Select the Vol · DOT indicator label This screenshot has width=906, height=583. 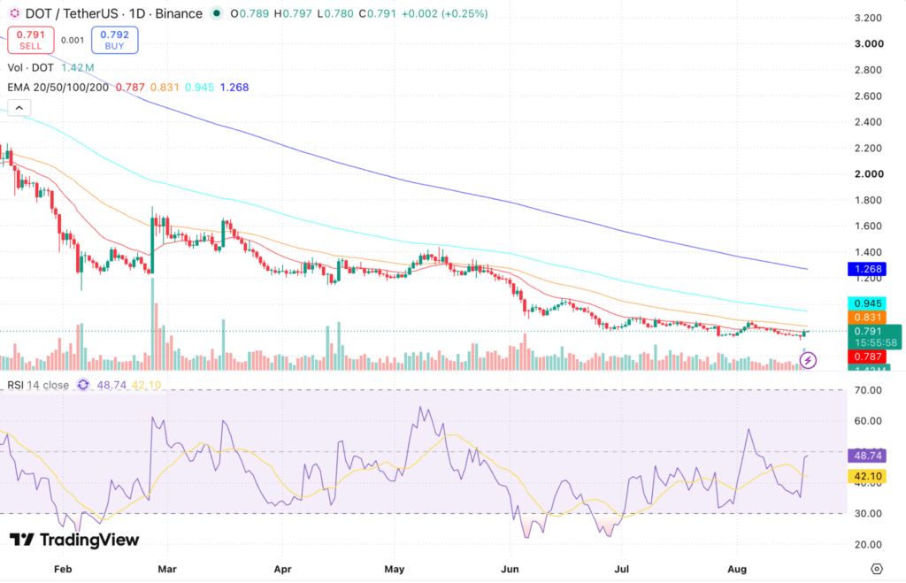31,67
